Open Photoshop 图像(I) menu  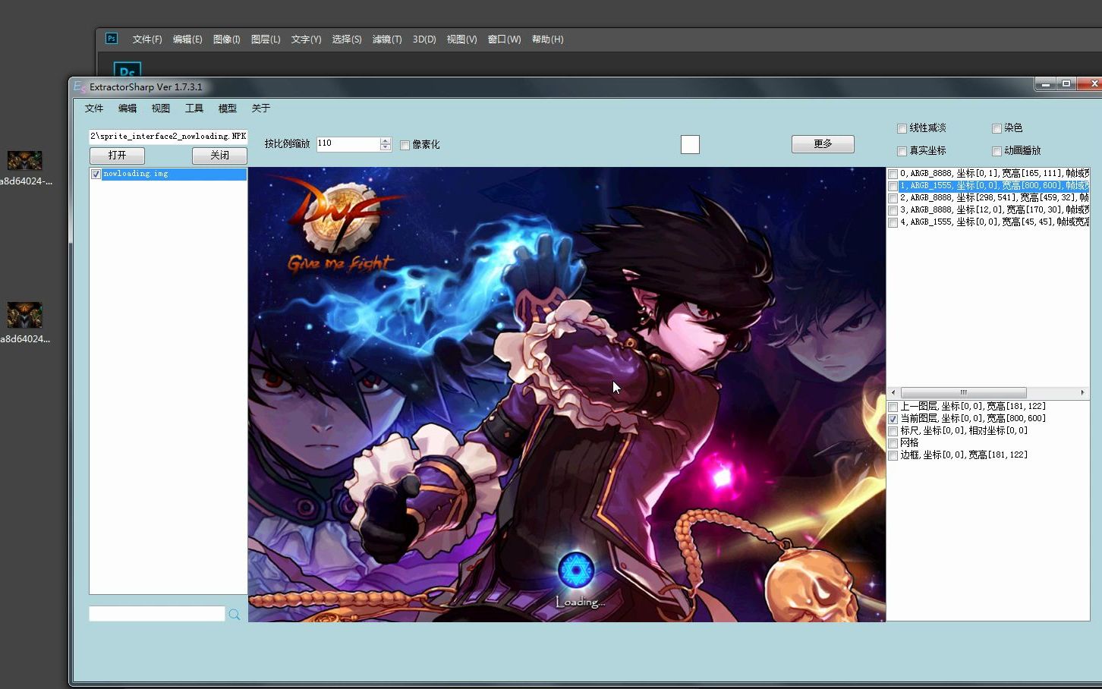226,39
